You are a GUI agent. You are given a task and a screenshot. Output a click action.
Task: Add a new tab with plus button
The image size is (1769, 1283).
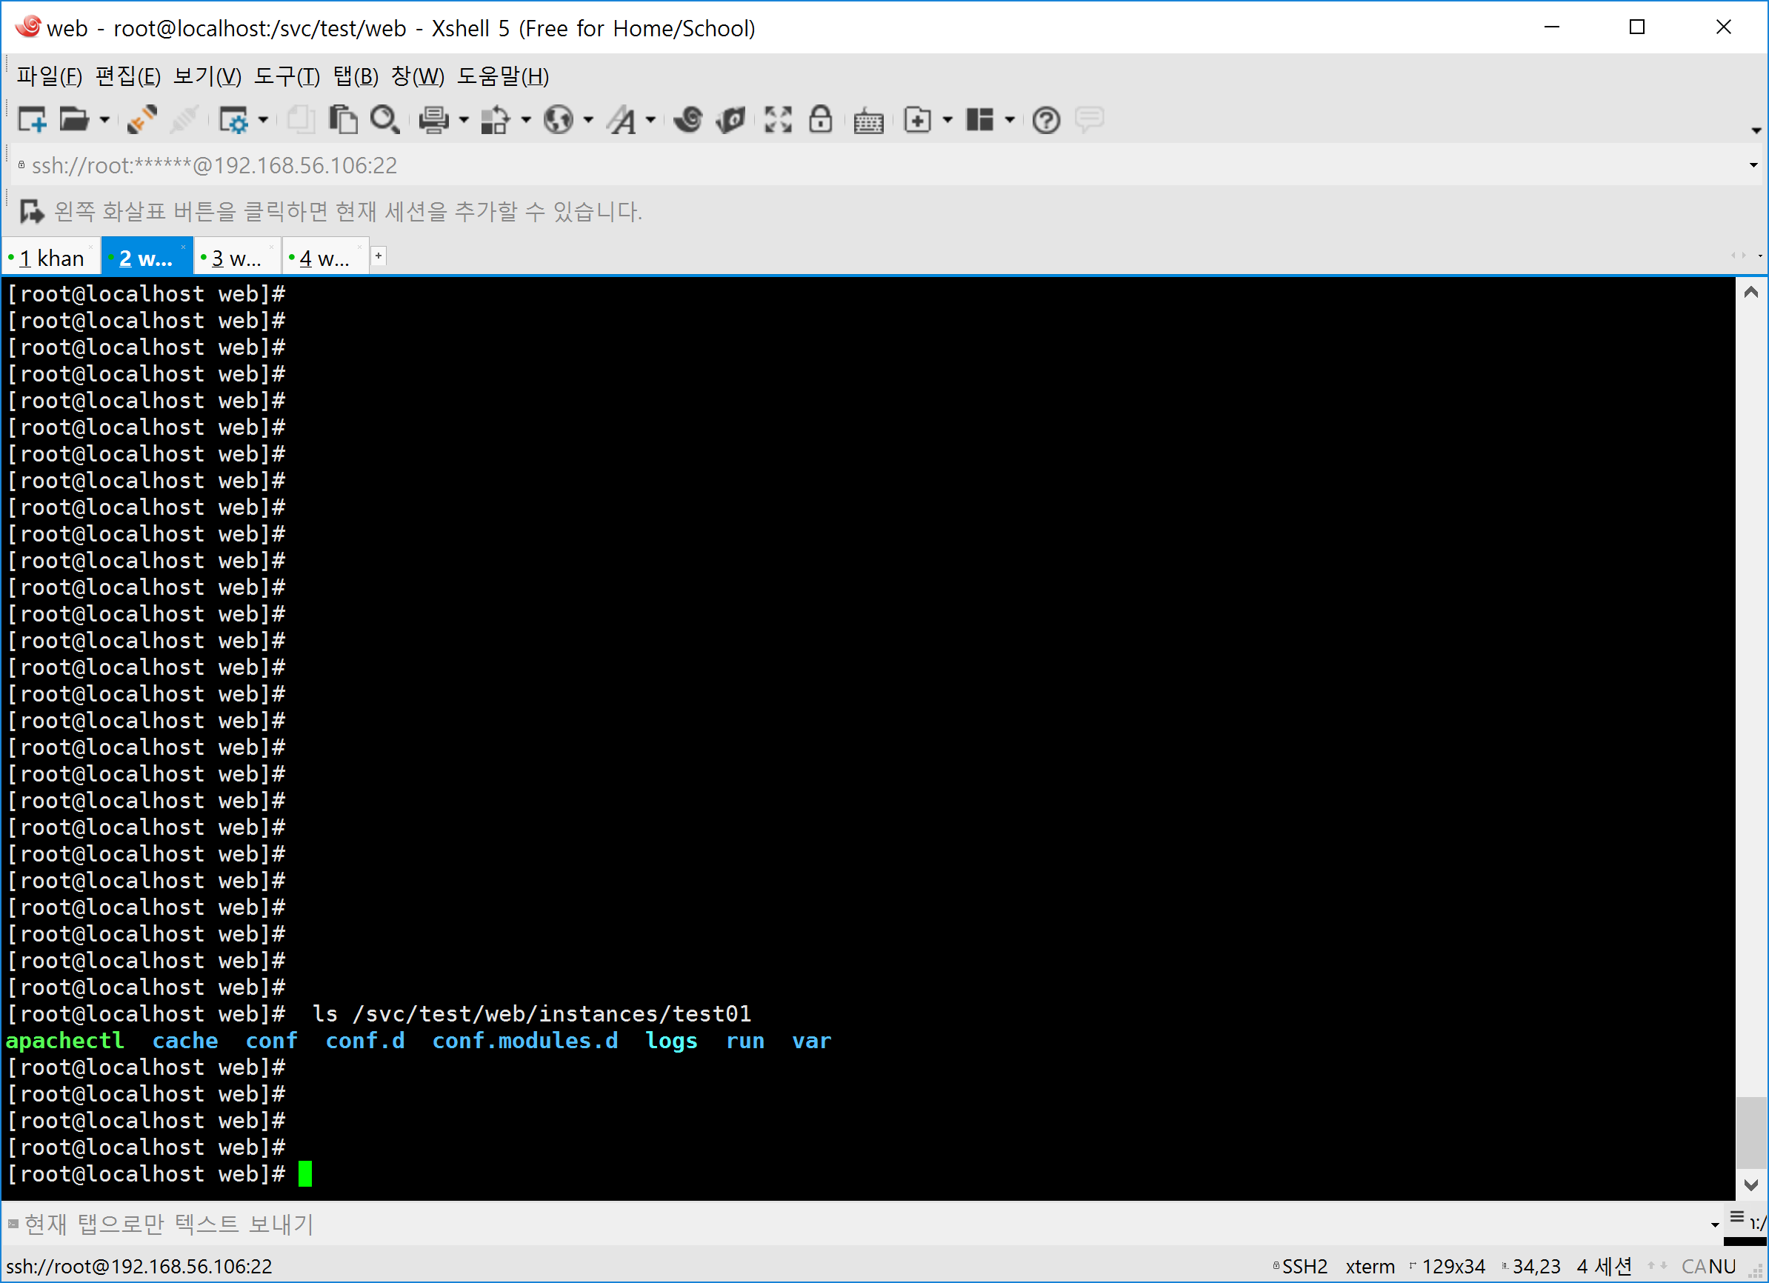379,256
